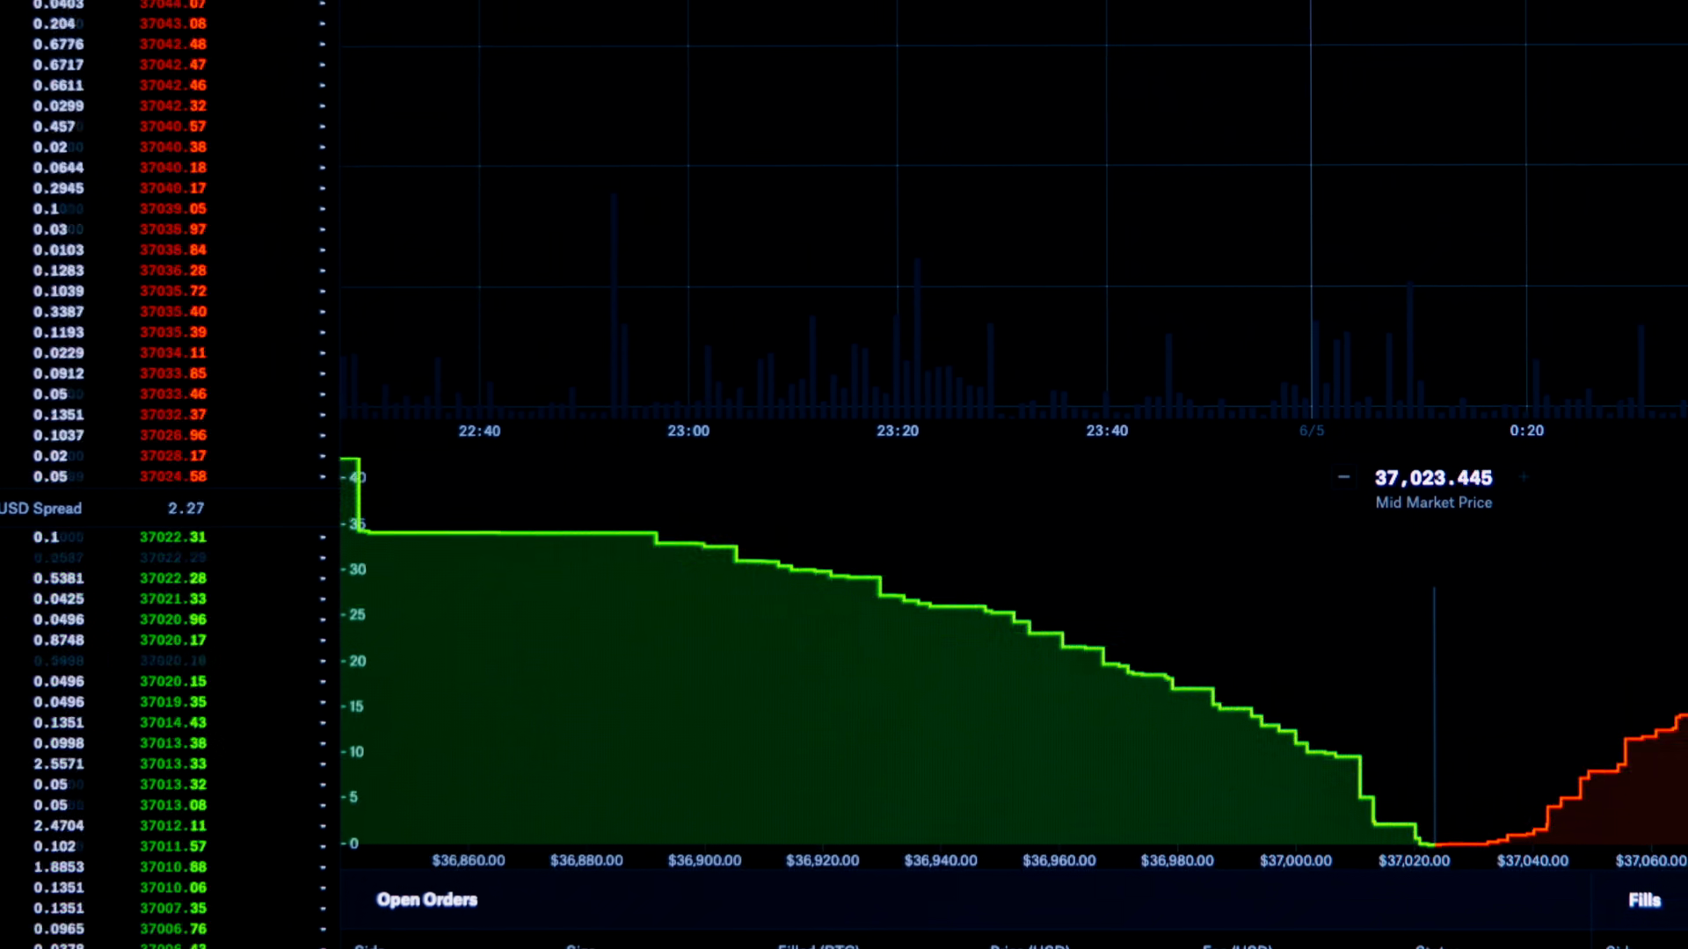Open the Fills tab
This screenshot has width=1688, height=949.
pos(1644,901)
